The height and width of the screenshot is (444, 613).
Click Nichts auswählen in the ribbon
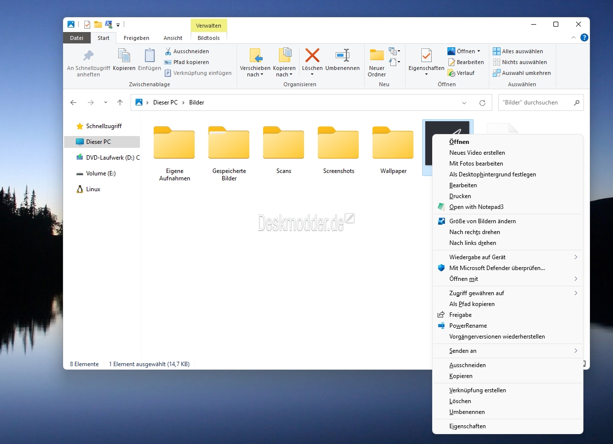click(x=520, y=62)
